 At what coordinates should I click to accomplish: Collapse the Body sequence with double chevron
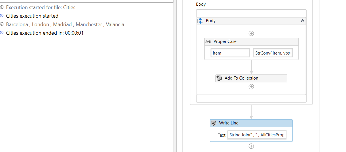click(x=302, y=21)
